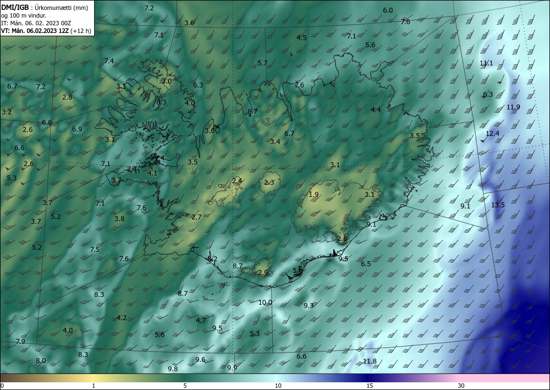550x390 pixels.
Task: Click the map value '9.8'
Action: 173,369
